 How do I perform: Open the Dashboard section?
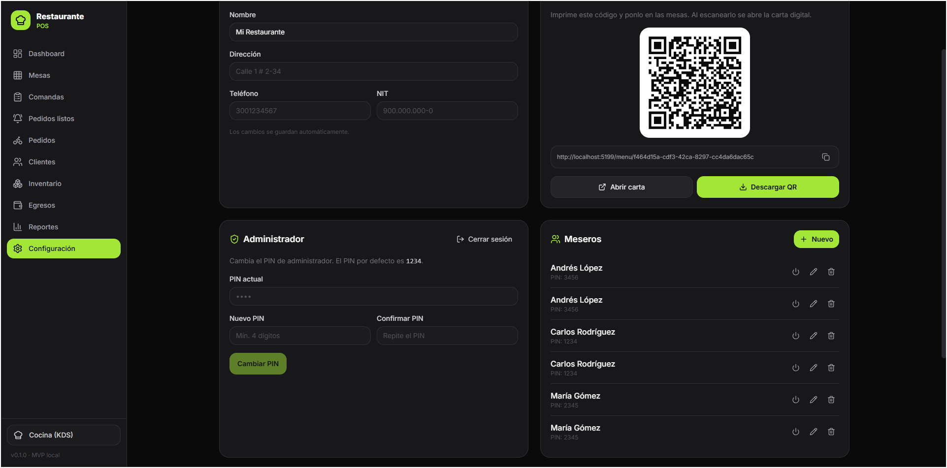pyautogui.click(x=64, y=54)
